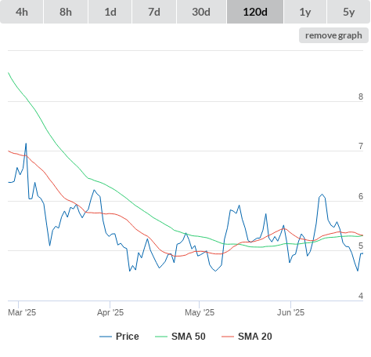Select the 7d time range tab
The image size is (371, 357).
154,12
